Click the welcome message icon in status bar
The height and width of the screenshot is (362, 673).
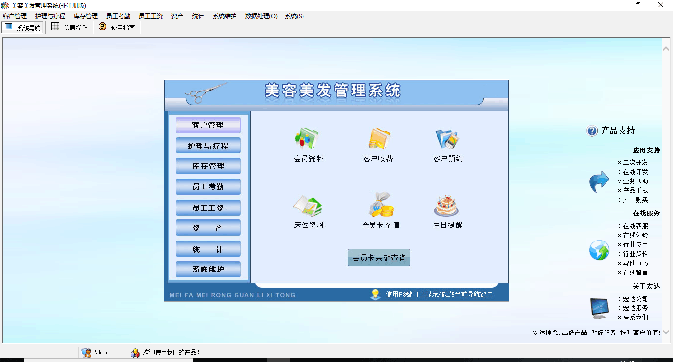(x=135, y=352)
